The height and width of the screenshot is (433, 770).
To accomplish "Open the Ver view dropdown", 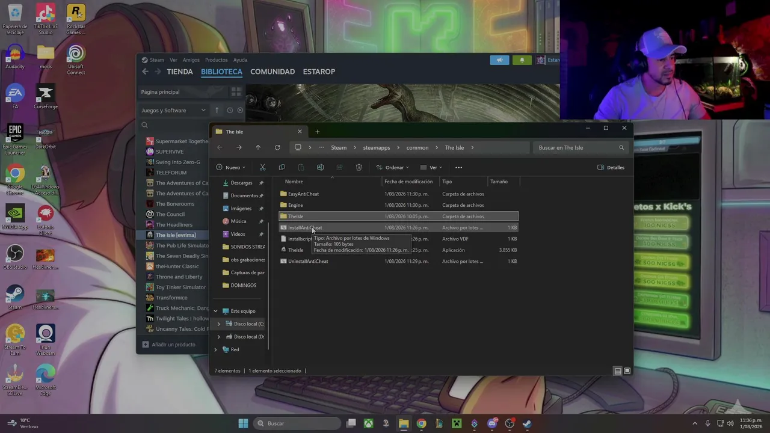I will (431, 167).
